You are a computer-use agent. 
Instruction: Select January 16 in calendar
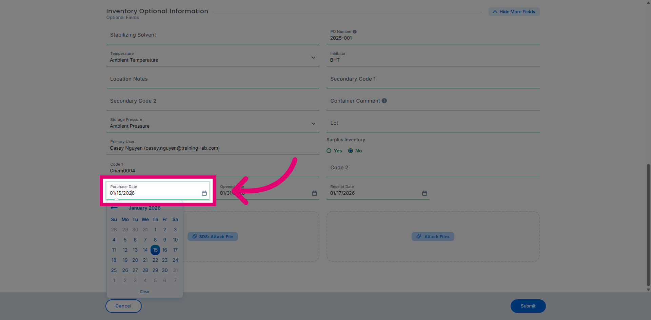165,250
